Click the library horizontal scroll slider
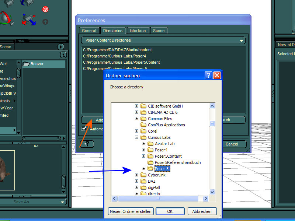 41,138
